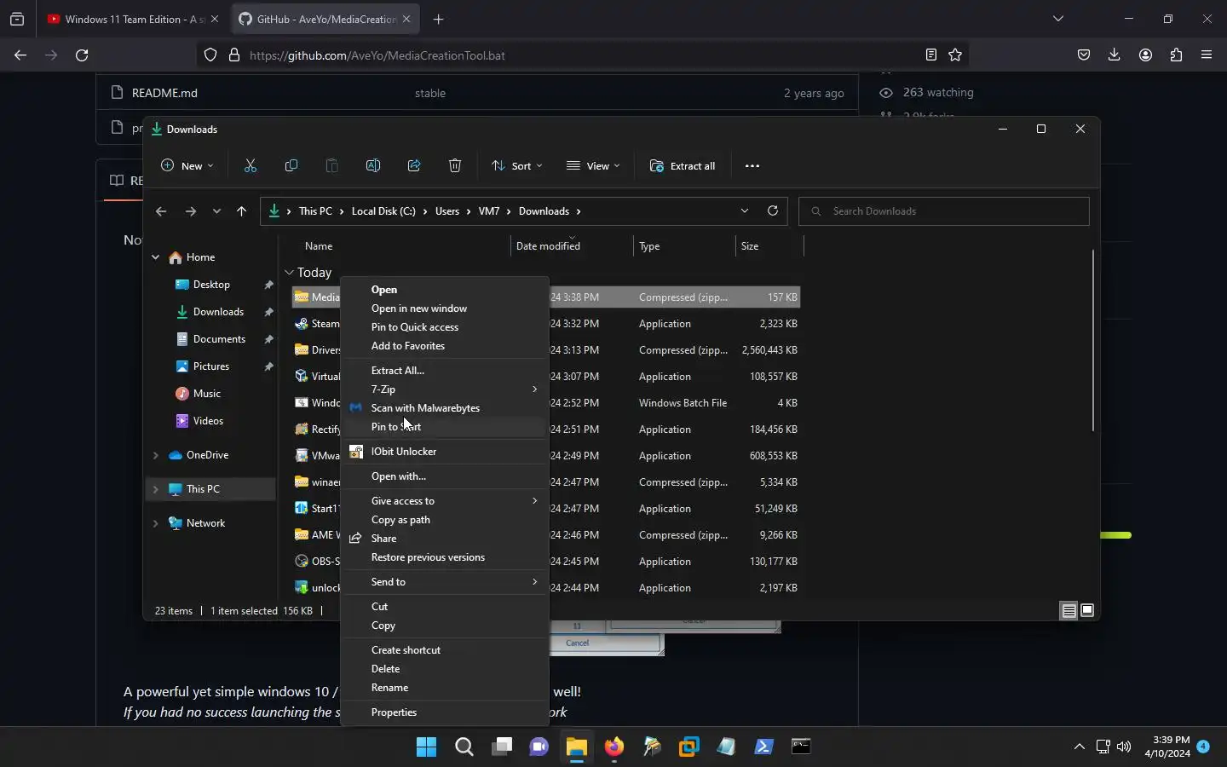
Task: Open the View dropdown
Action: [x=594, y=166]
